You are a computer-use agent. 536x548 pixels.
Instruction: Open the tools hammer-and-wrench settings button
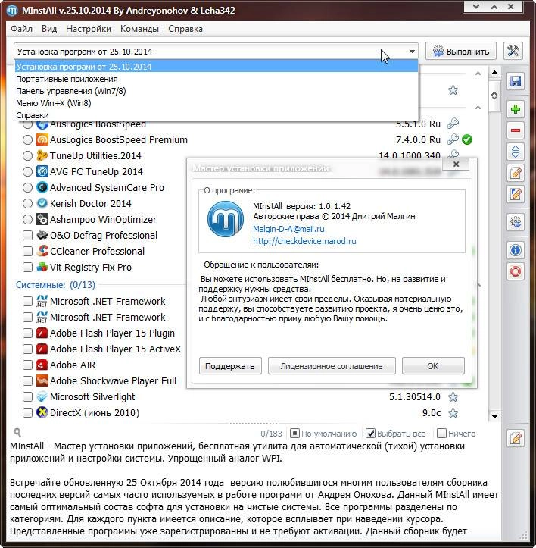tap(513, 52)
